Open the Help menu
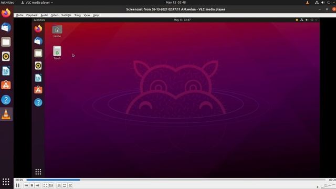The width and height of the screenshot is (336, 189). [96, 15]
